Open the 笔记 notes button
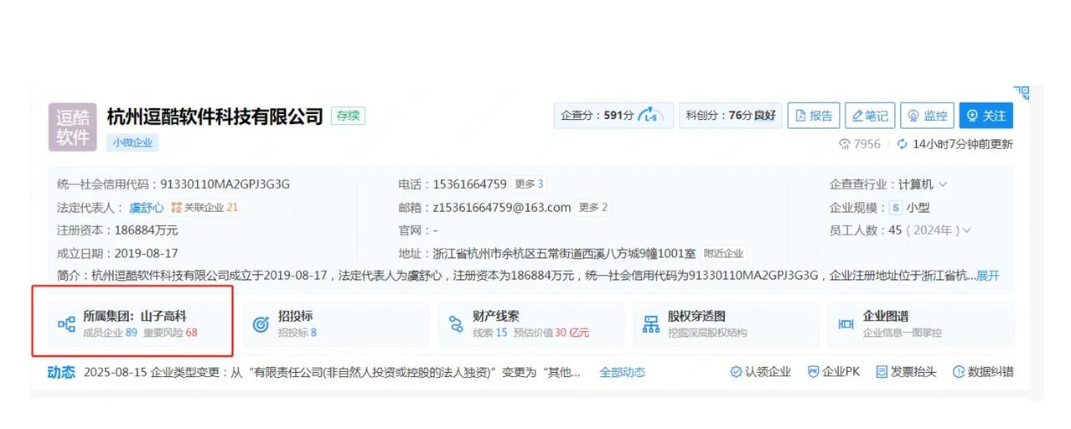 pyautogui.click(x=870, y=116)
